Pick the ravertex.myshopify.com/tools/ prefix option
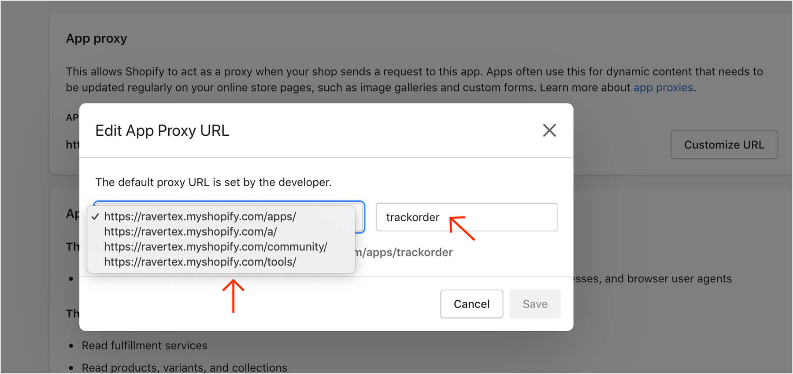The height and width of the screenshot is (374, 793). (x=200, y=262)
